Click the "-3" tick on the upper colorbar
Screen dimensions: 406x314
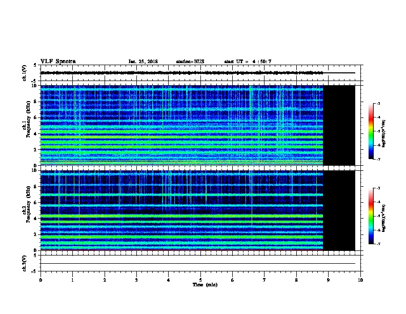coord(378,103)
